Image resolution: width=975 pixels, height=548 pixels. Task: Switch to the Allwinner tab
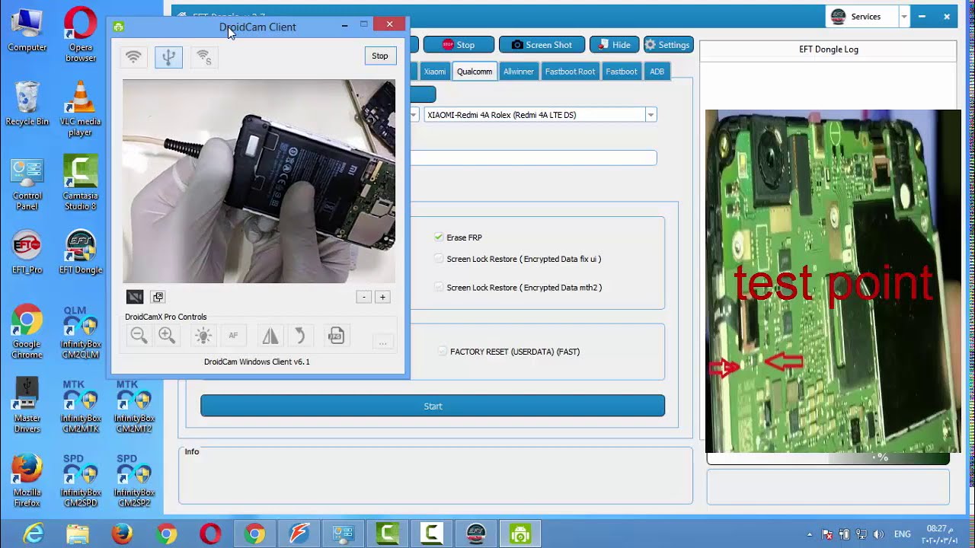tap(518, 72)
